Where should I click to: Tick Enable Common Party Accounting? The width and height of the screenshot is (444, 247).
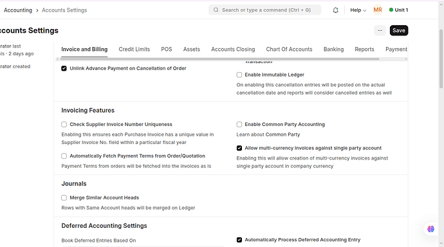[239, 125]
